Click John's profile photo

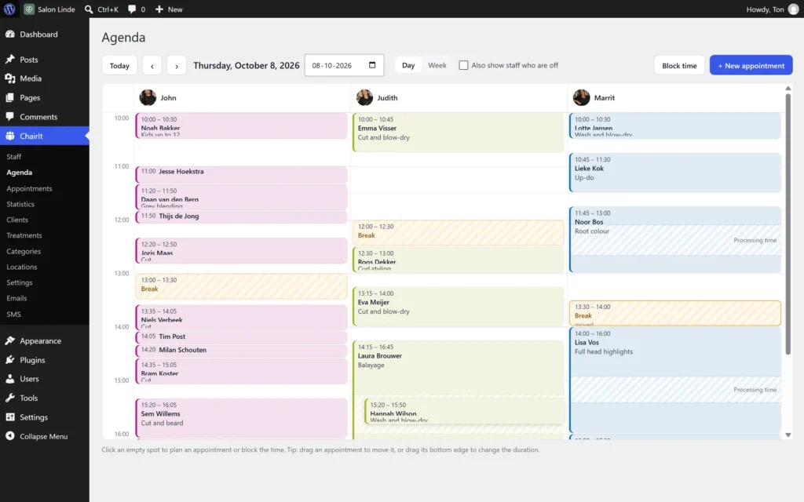148,97
